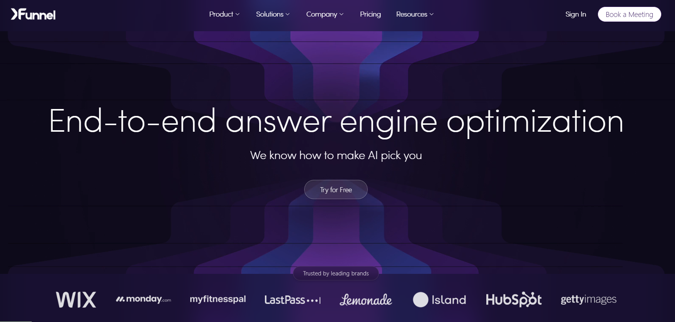Expand the Product dropdown menu
This screenshot has height=322, width=675.
(224, 14)
